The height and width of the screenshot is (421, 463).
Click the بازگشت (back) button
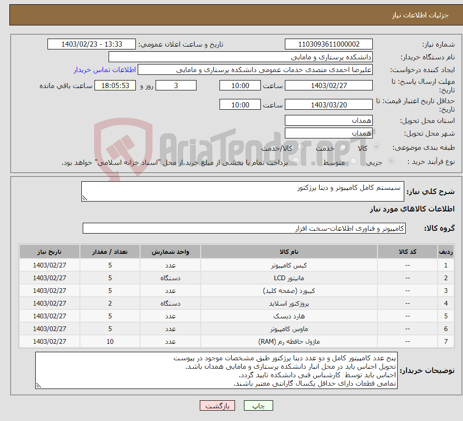coord(217,405)
